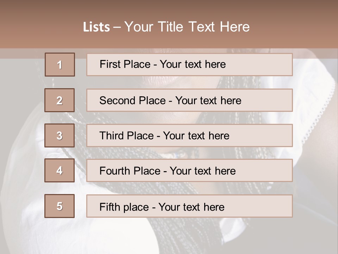The height and width of the screenshot is (254, 338).
Task: Click the bold word 'Lists' in title
Action: 96,27
